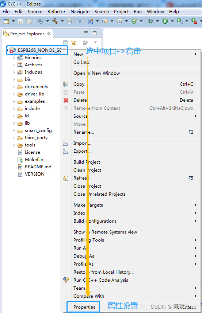202x313 pixels.
Task: Choose Export in the context menu
Action: pyautogui.click(x=130, y=151)
